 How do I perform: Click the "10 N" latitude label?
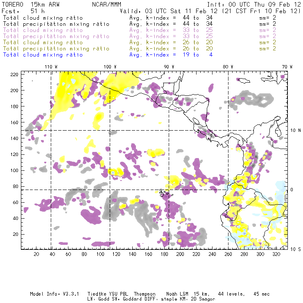click(296, 131)
